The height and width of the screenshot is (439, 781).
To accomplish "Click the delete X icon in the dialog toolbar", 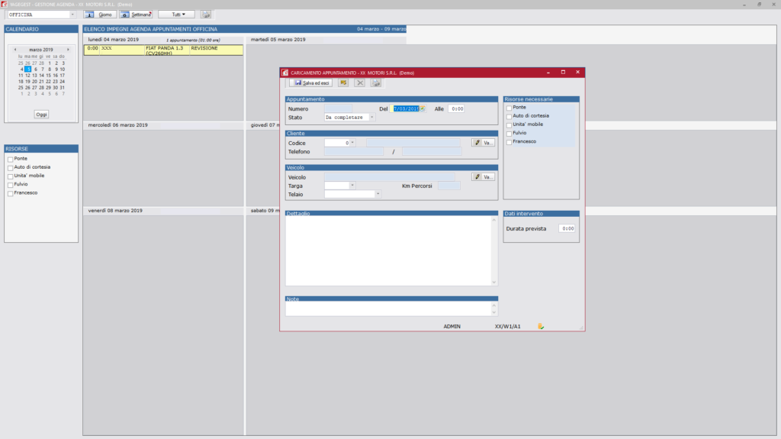I will click(x=360, y=82).
